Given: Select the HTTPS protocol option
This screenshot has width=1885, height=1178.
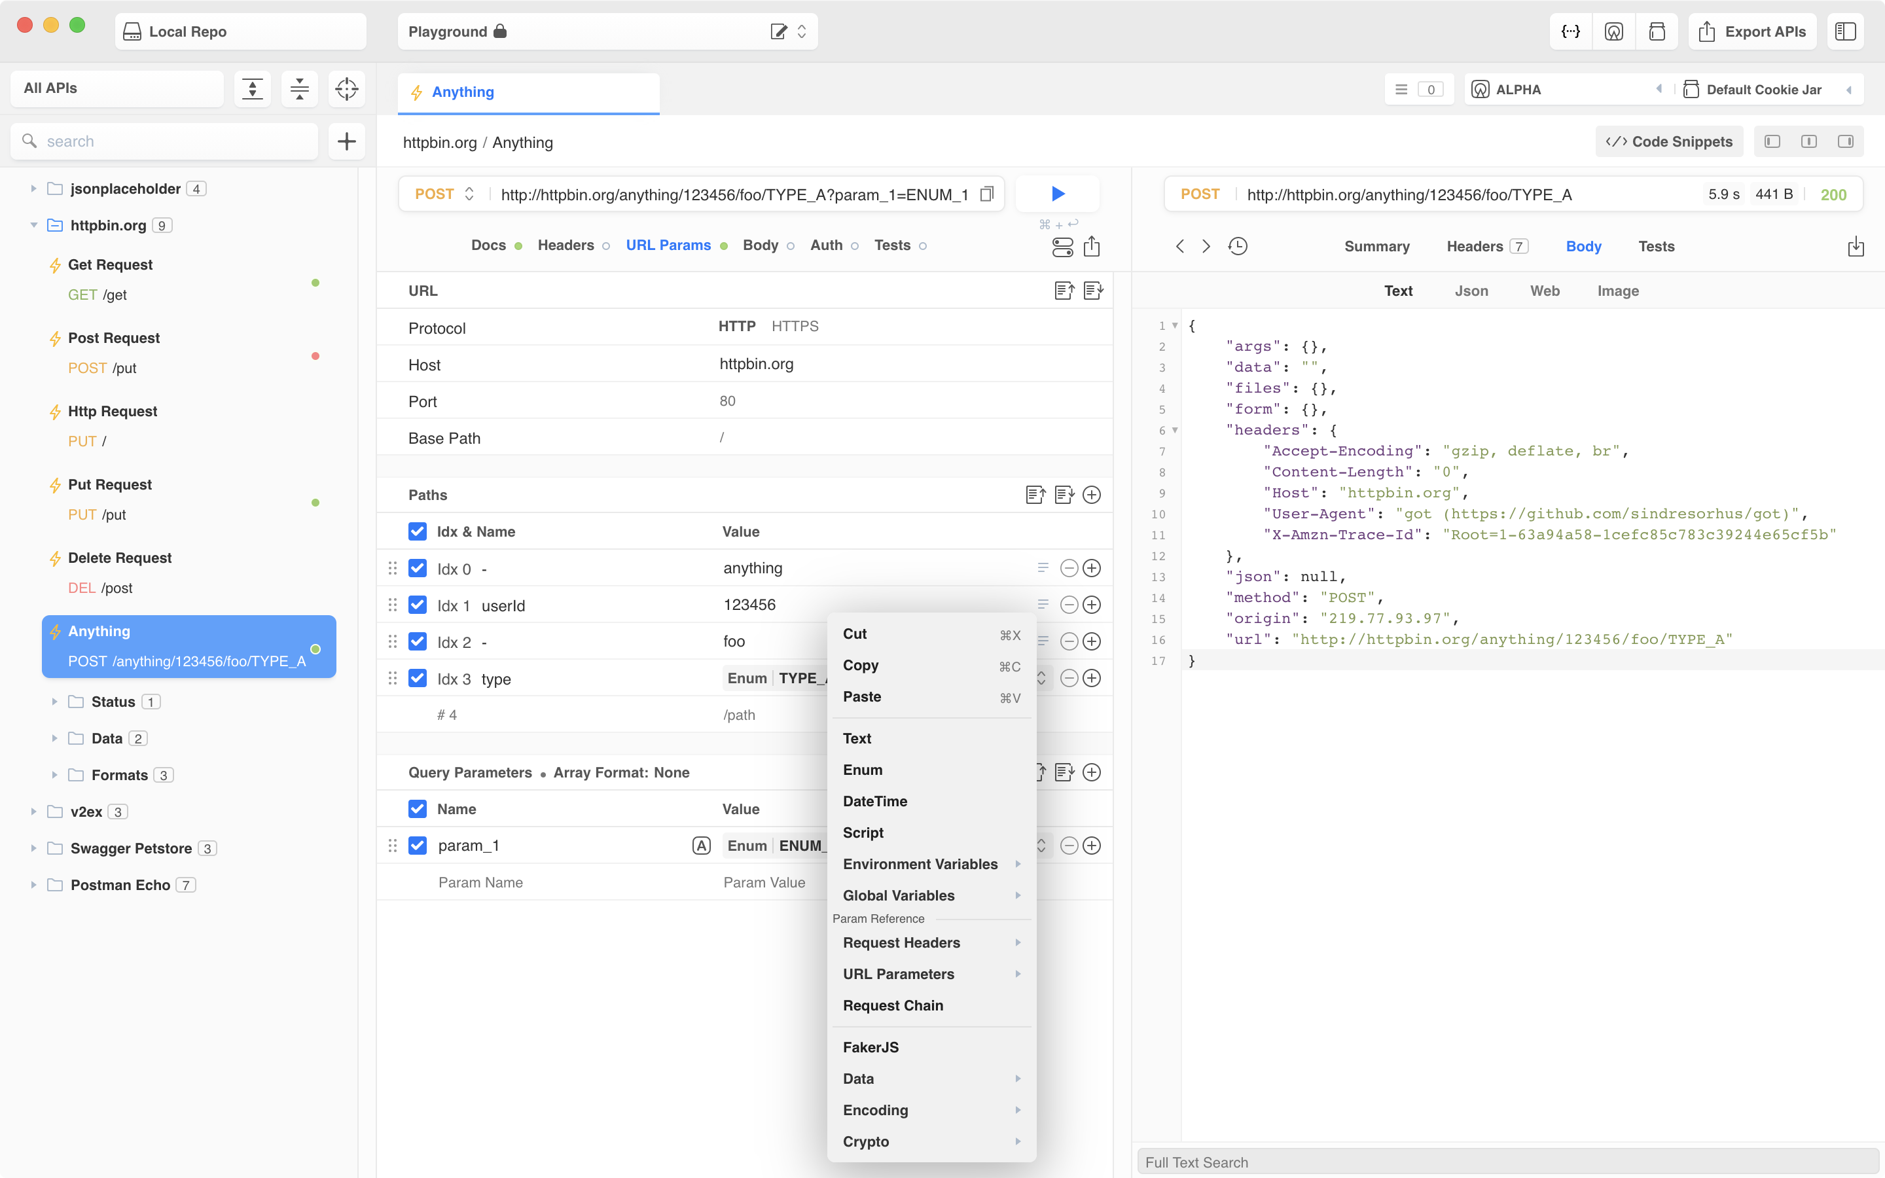Looking at the screenshot, I should 795,327.
